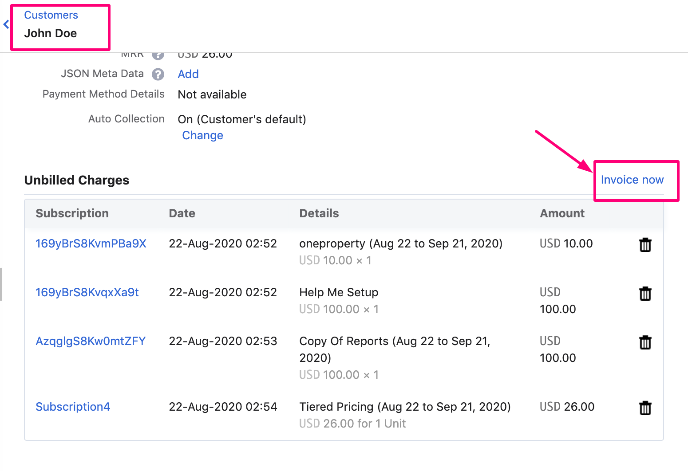Click the JSON Meta Data help icon

(158, 74)
